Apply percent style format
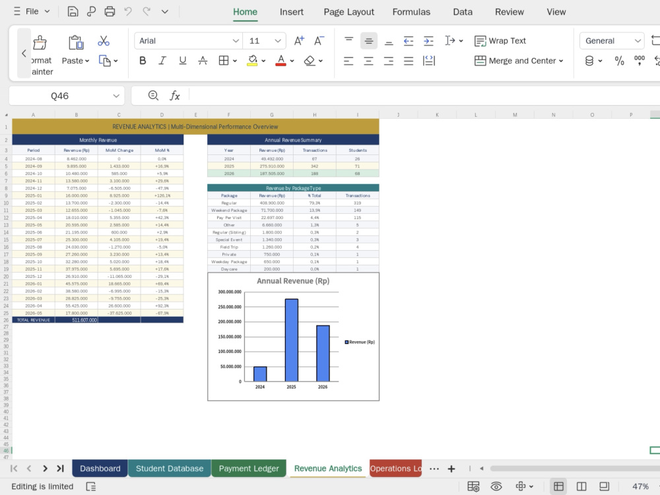 tap(619, 61)
